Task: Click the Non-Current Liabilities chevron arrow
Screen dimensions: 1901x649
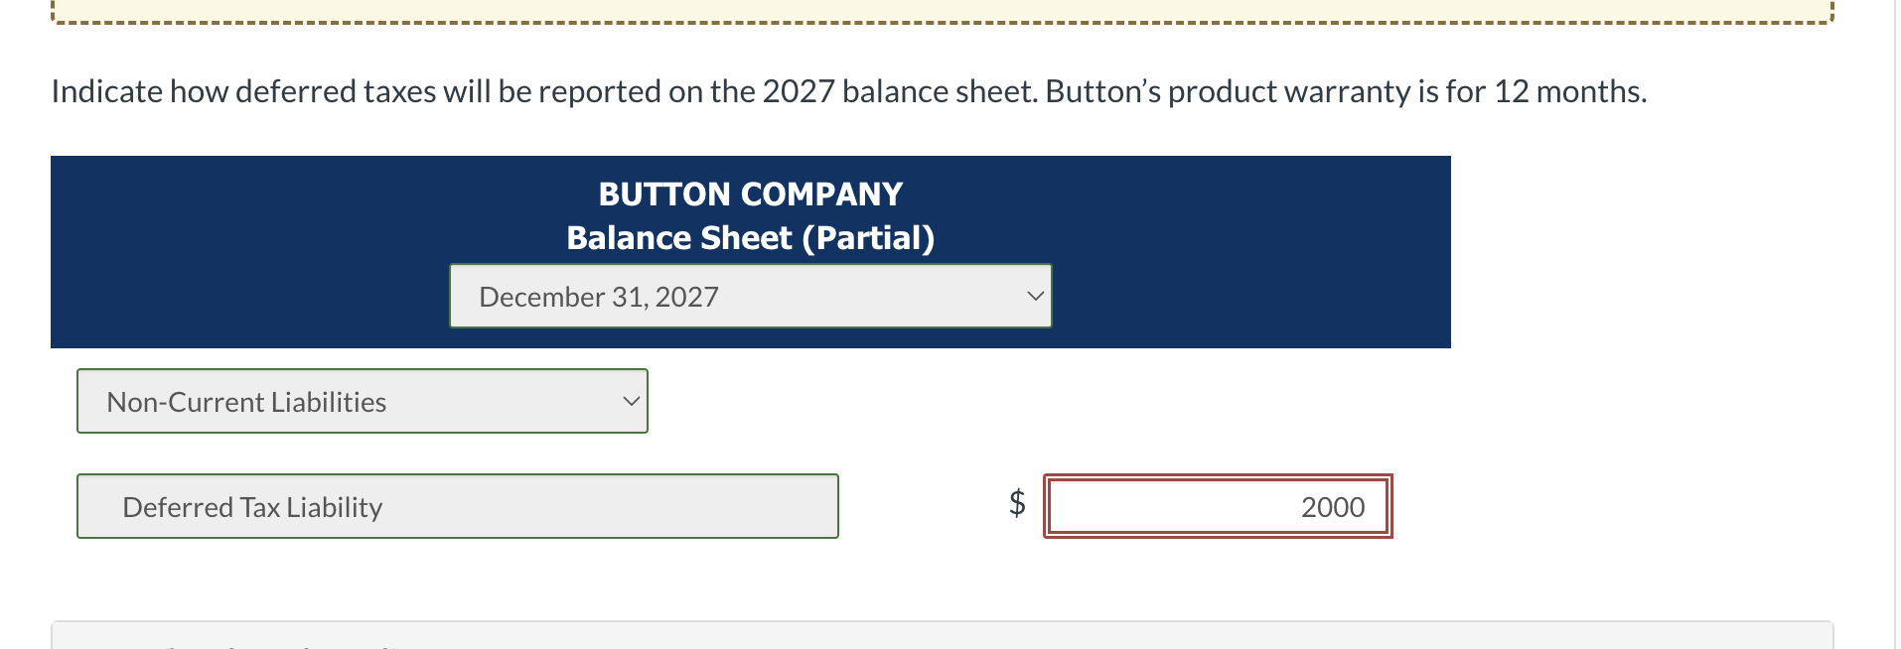Action: [631, 401]
